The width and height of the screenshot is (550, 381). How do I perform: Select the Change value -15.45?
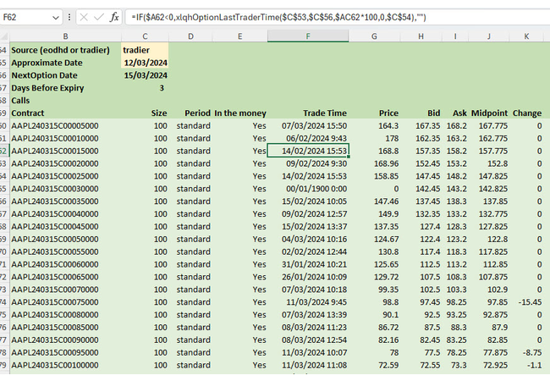pos(528,302)
